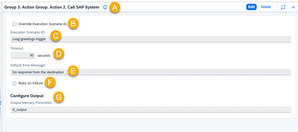Image resolution: width=298 pixels, height=132 pixels.
Task: Click the Default Error Message field
Action: (151, 72)
